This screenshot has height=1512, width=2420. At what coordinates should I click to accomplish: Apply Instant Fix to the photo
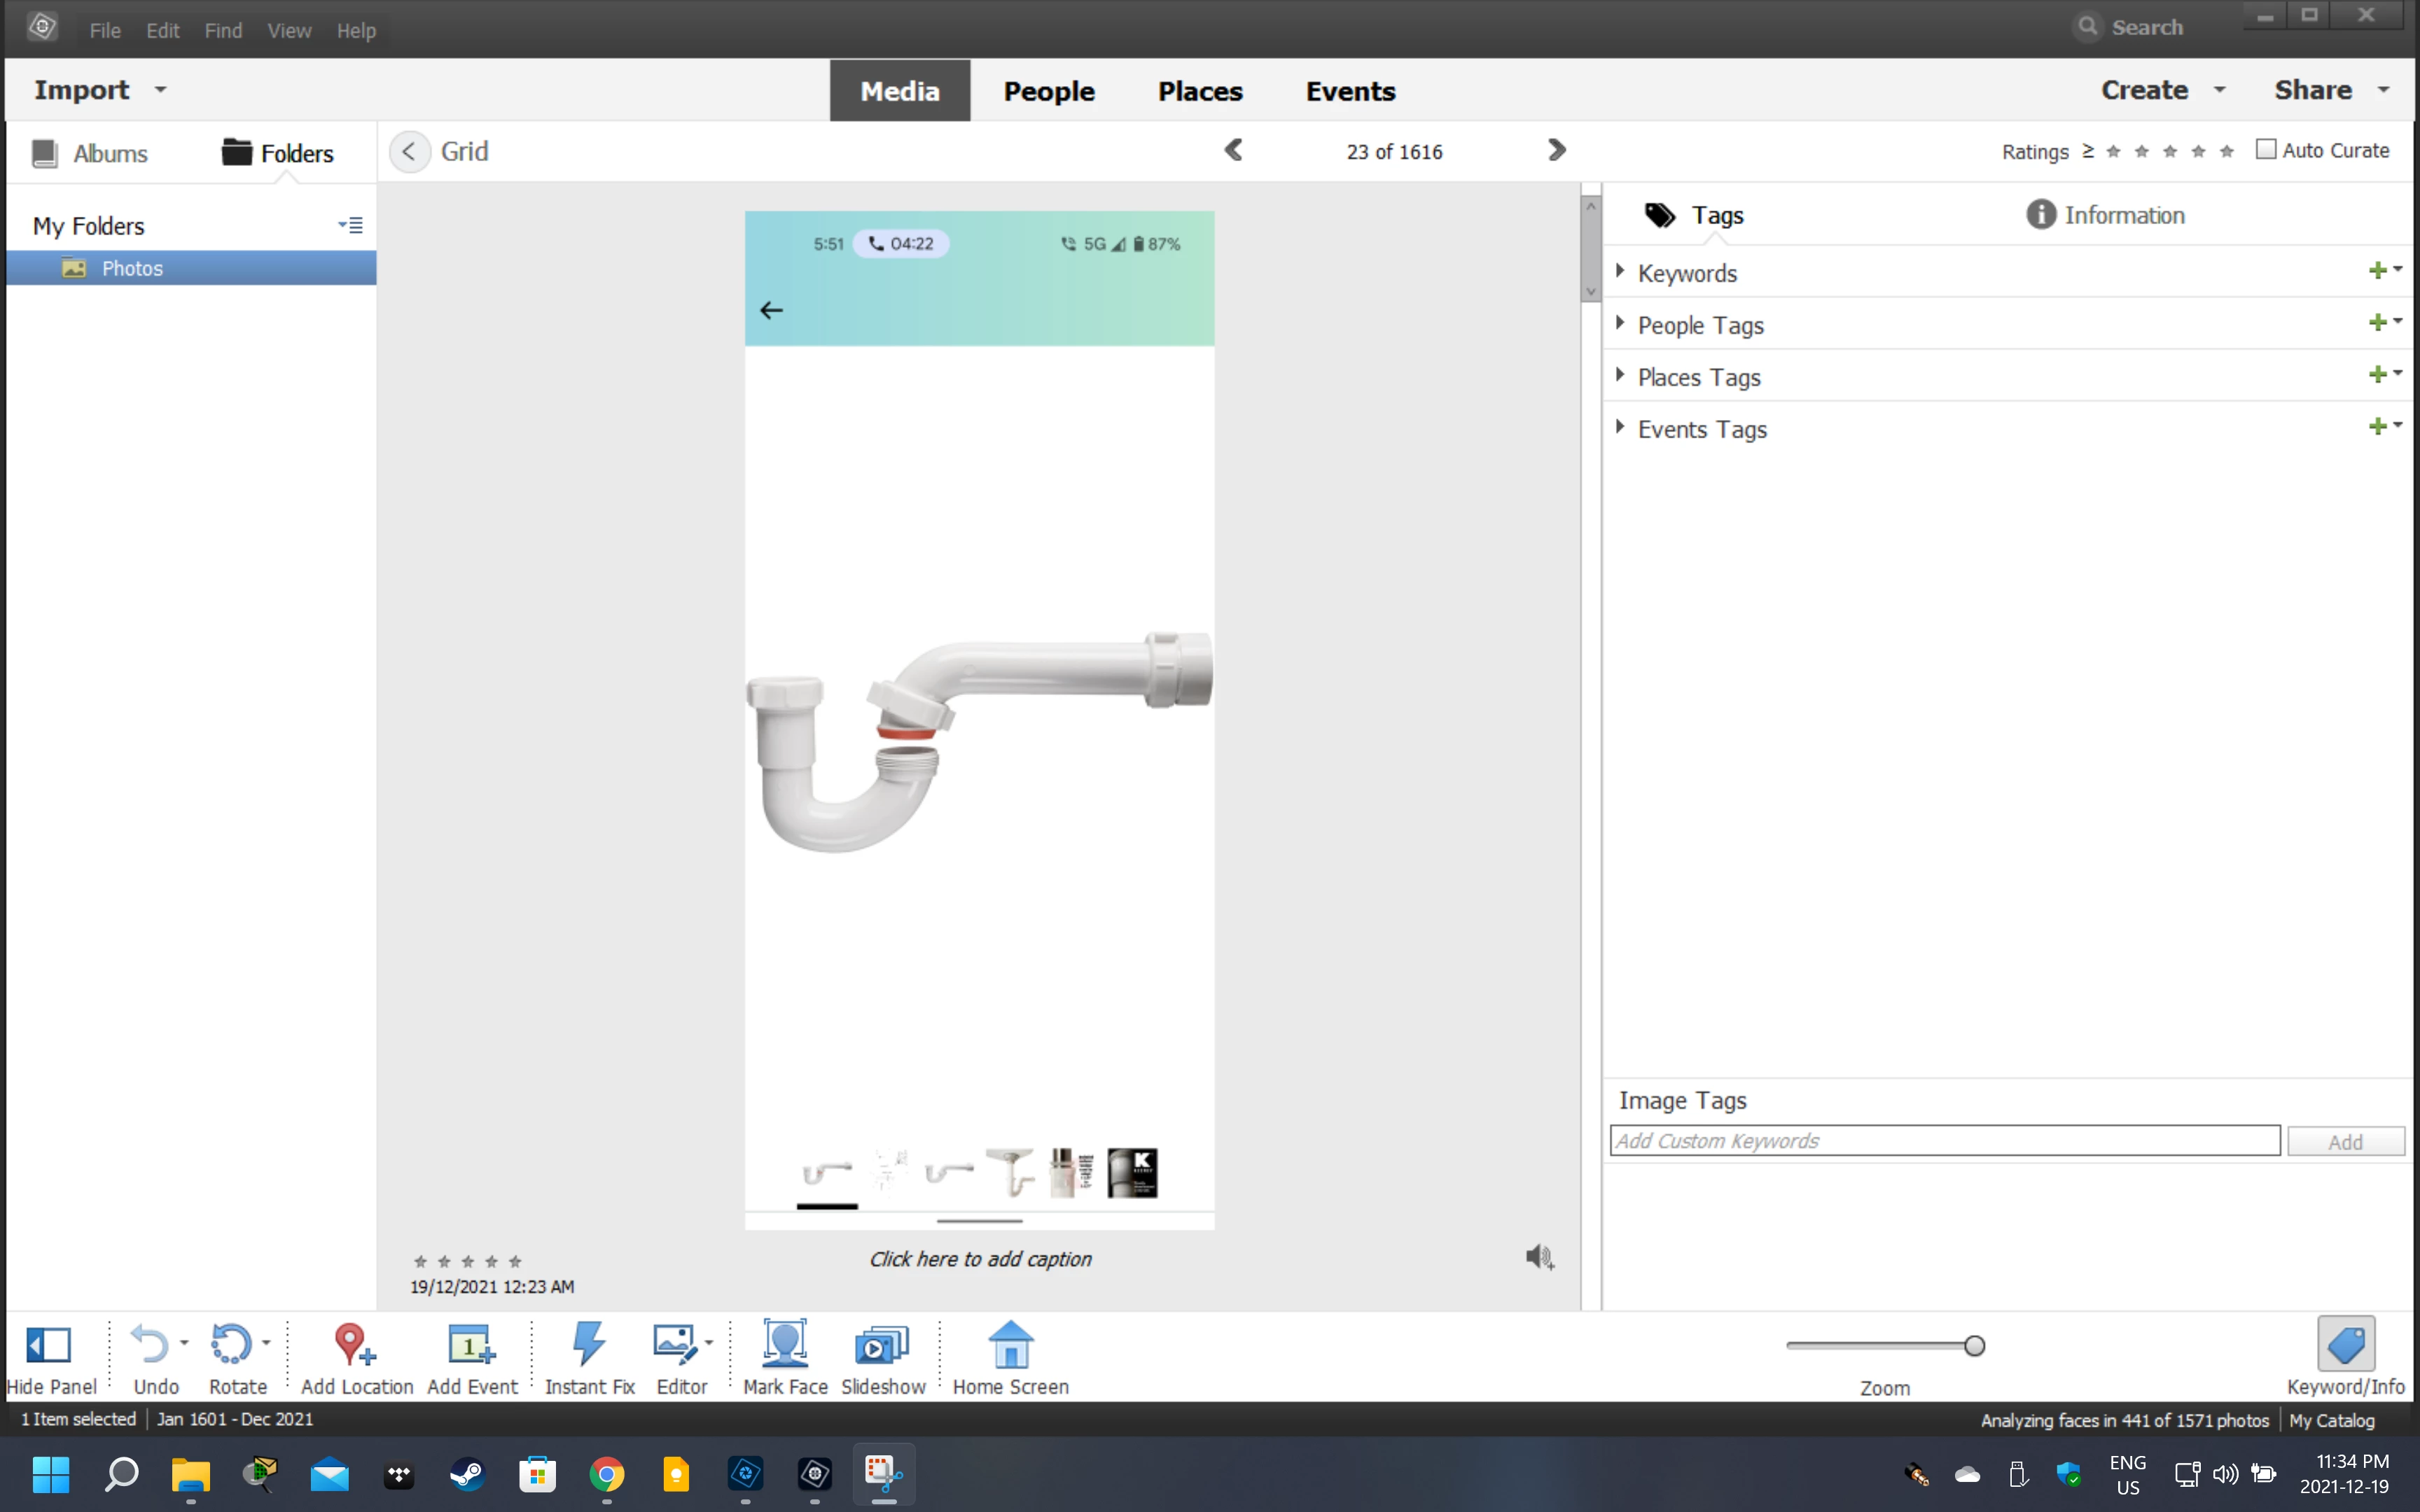coord(589,1344)
